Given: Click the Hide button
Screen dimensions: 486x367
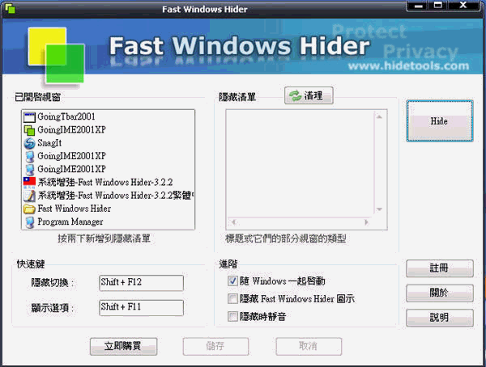Looking at the screenshot, I should tap(439, 121).
